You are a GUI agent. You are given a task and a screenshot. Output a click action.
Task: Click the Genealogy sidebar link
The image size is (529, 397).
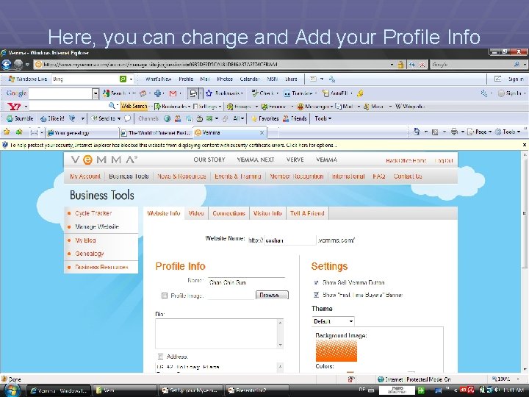(90, 254)
